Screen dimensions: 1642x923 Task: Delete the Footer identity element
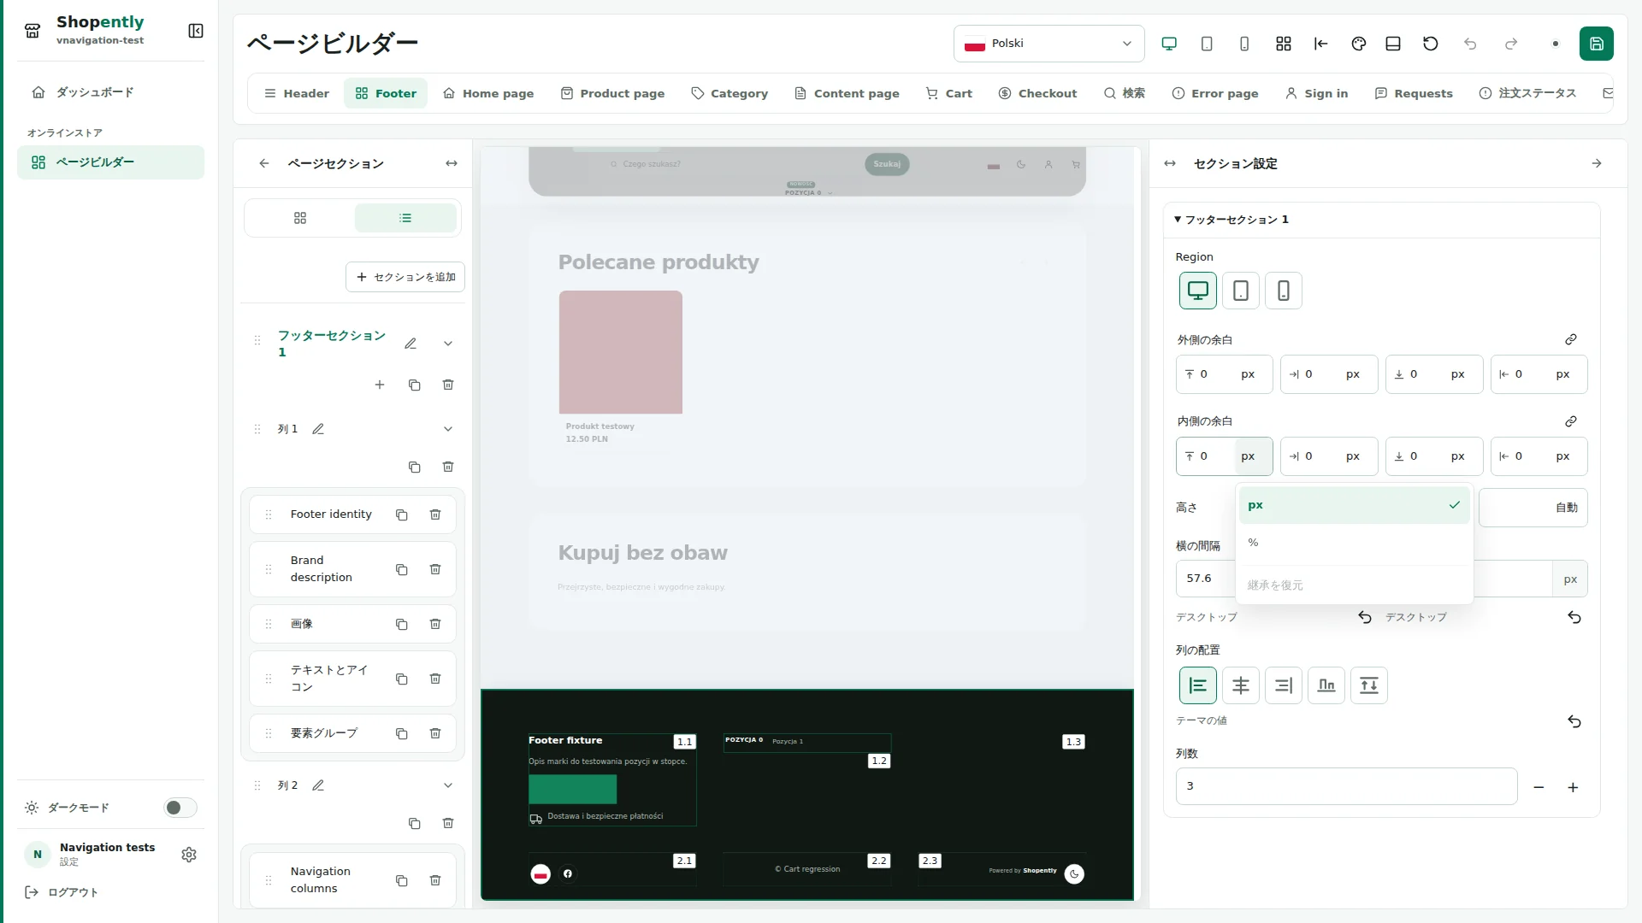(435, 514)
